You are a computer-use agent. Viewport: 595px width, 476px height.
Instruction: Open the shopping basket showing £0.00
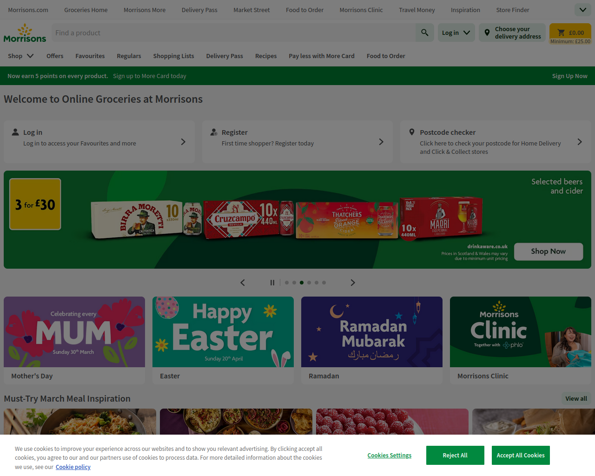(x=570, y=33)
